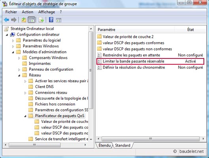209x158 pixels.
Task: Click the Export list toolbar icon
Action: [x=41, y=20]
